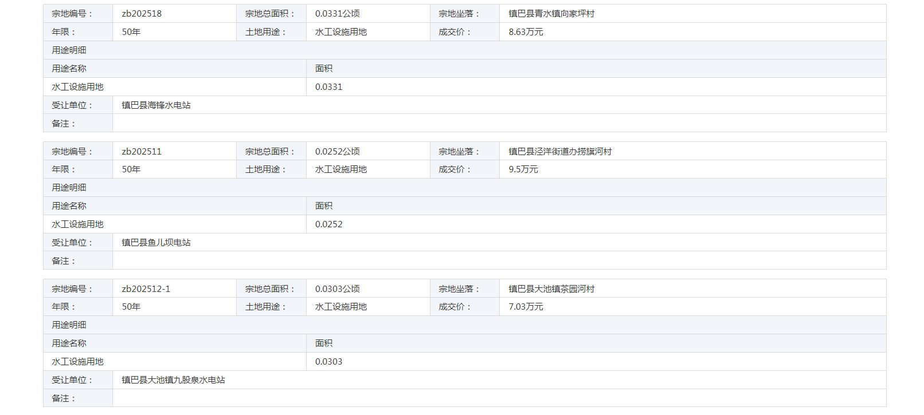The width and height of the screenshot is (924, 415).
Task: Click parcel number zb202511
Action: click(142, 152)
